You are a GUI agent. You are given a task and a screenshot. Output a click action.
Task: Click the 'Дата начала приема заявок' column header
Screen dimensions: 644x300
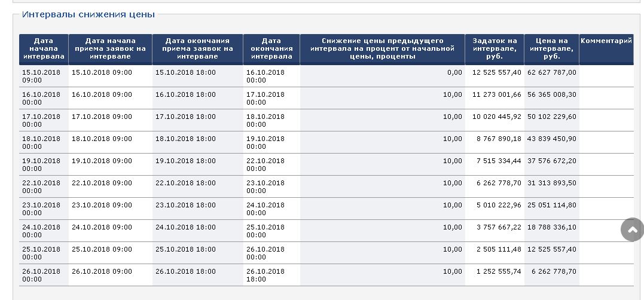110,49
